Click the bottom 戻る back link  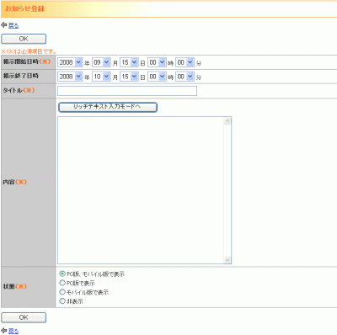pyautogui.click(x=13, y=331)
